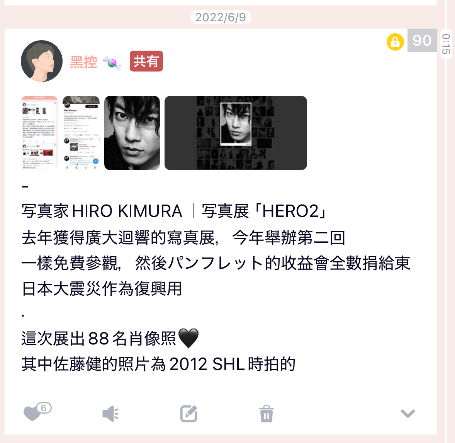455x443 pixels.
Task: Click the red 共有 tag
Action: [146, 61]
